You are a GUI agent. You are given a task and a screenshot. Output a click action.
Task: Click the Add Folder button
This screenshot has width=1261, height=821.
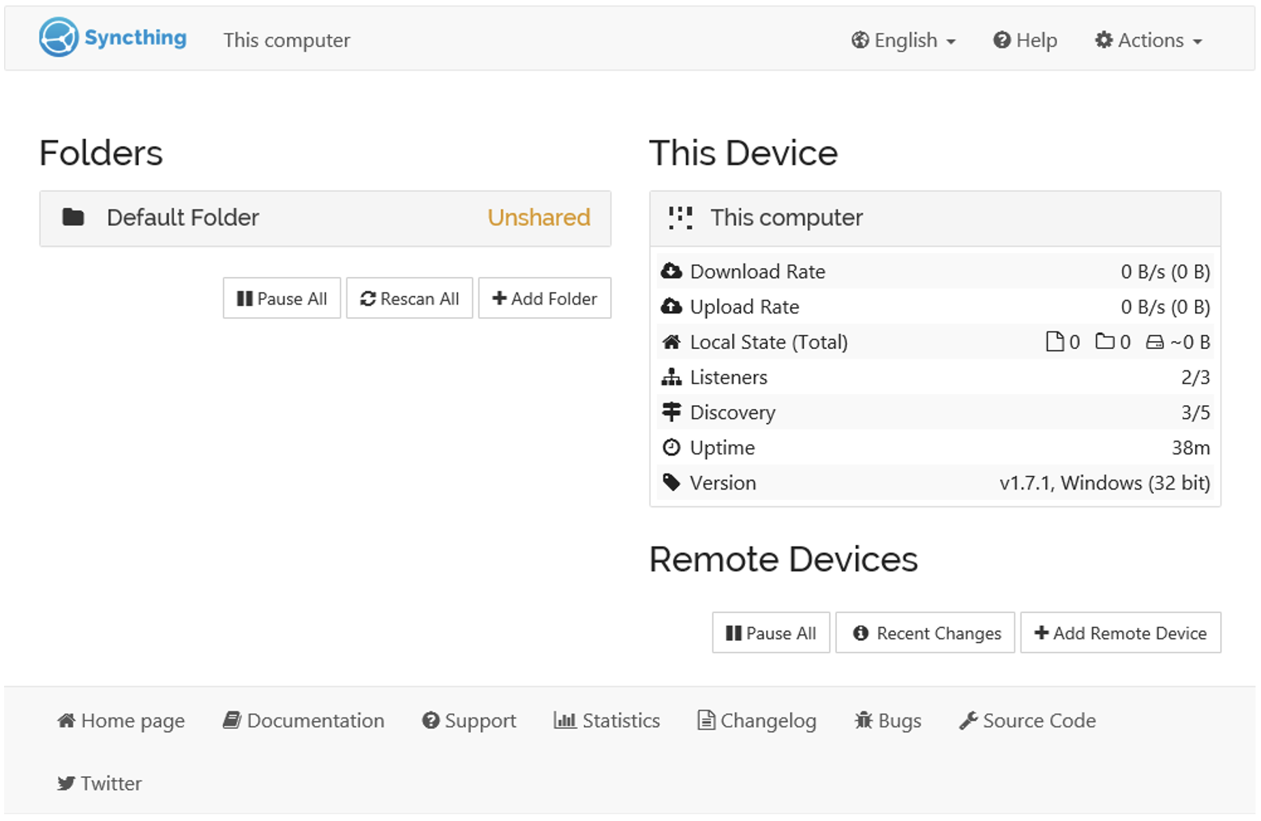[x=545, y=298]
